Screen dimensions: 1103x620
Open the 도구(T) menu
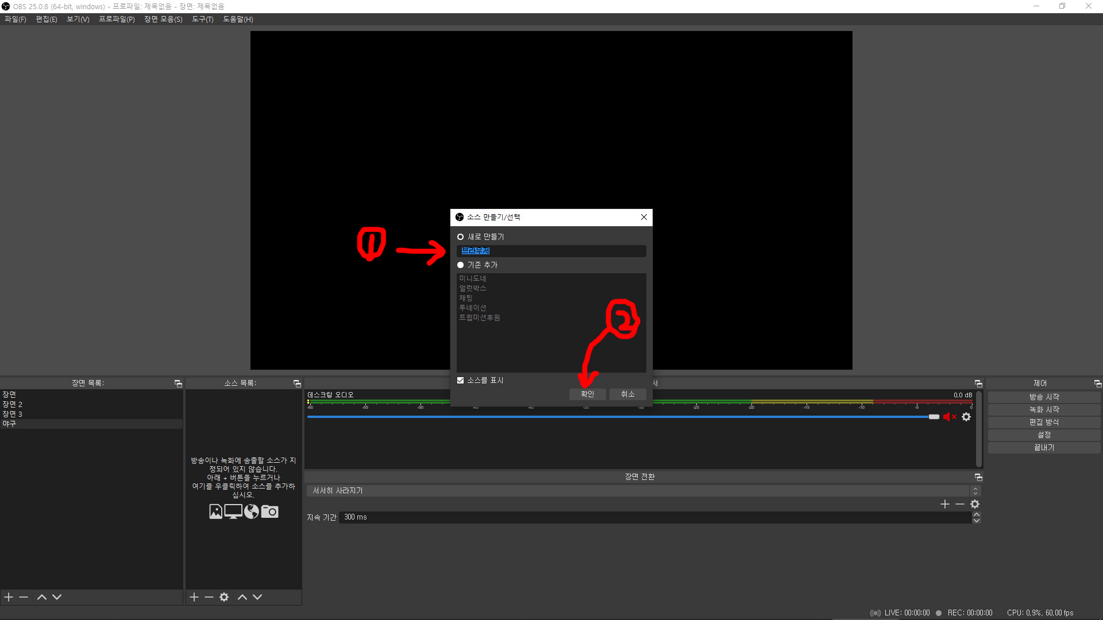click(202, 20)
